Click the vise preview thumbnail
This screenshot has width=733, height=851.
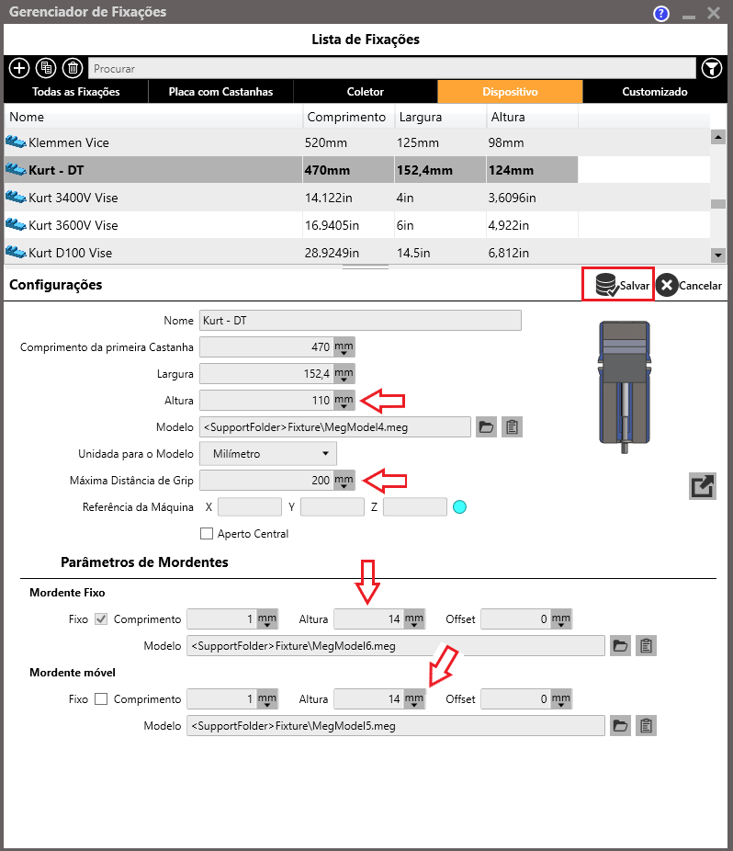click(625, 387)
